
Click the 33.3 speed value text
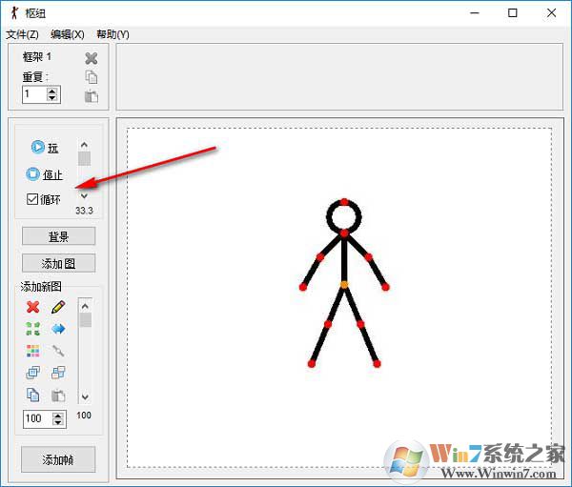pyautogui.click(x=84, y=211)
